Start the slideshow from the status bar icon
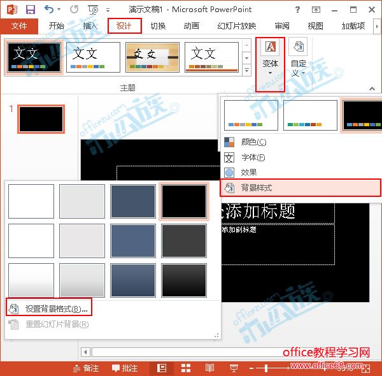382x376 pixels. pos(234,368)
